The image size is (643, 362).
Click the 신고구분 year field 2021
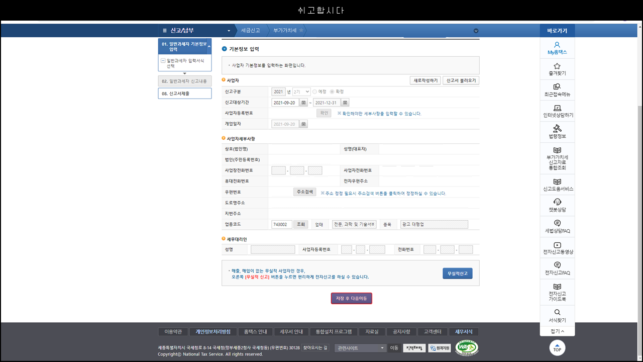pyautogui.click(x=279, y=92)
